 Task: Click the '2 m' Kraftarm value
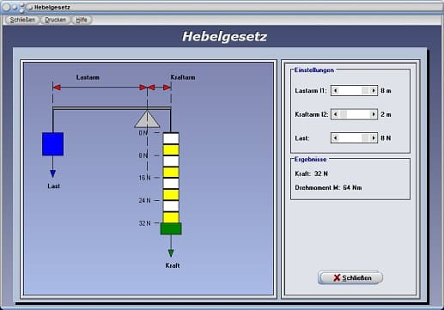pyautogui.click(x=386, y=114)
